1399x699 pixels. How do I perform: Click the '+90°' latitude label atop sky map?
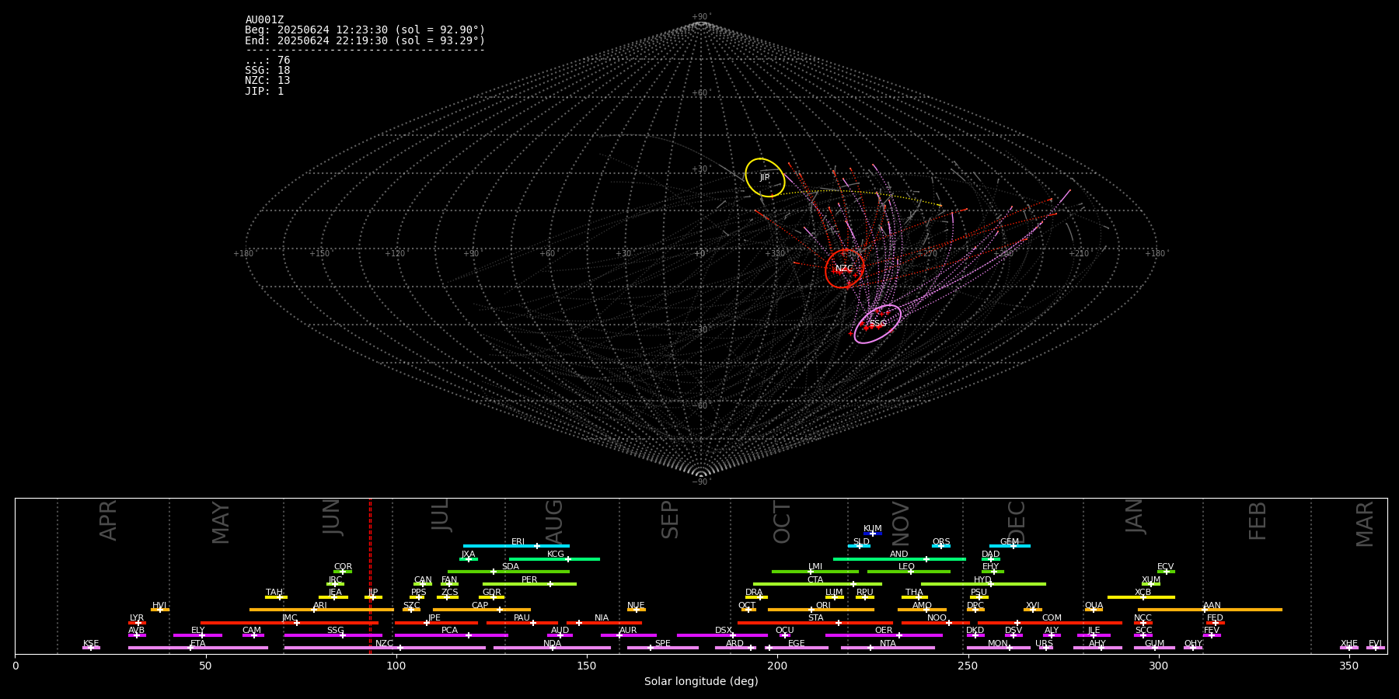click(701, 17)
